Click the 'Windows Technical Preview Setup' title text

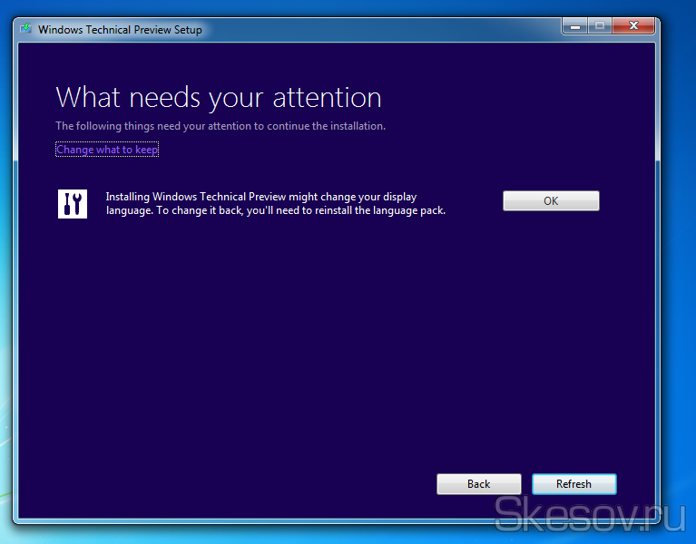pos(120,30)
